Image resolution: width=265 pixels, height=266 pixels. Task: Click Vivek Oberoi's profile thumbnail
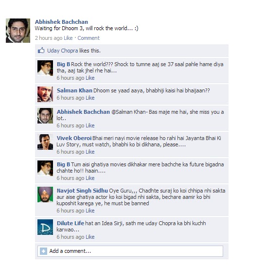[45, 142]
